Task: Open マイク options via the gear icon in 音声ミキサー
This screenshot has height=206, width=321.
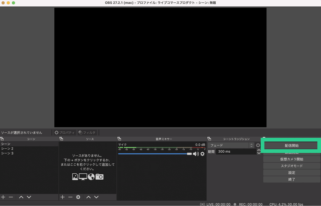Action: click(x=203, y=154)
